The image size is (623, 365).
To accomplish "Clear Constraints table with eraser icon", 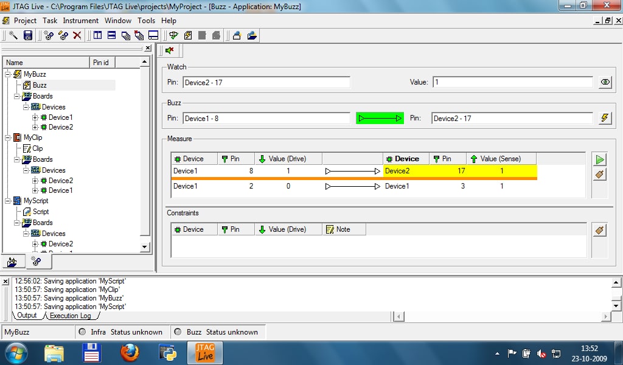I will click(600, 230).
